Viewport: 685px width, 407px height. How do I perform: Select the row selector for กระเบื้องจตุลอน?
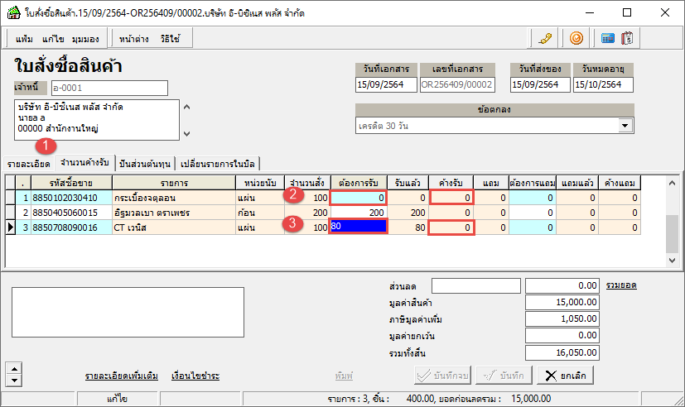(11, 198)
